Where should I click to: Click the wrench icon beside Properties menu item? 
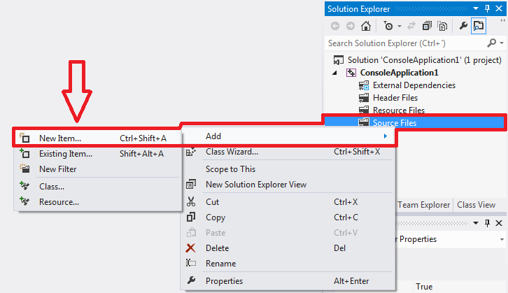click(x=191, y=280)
